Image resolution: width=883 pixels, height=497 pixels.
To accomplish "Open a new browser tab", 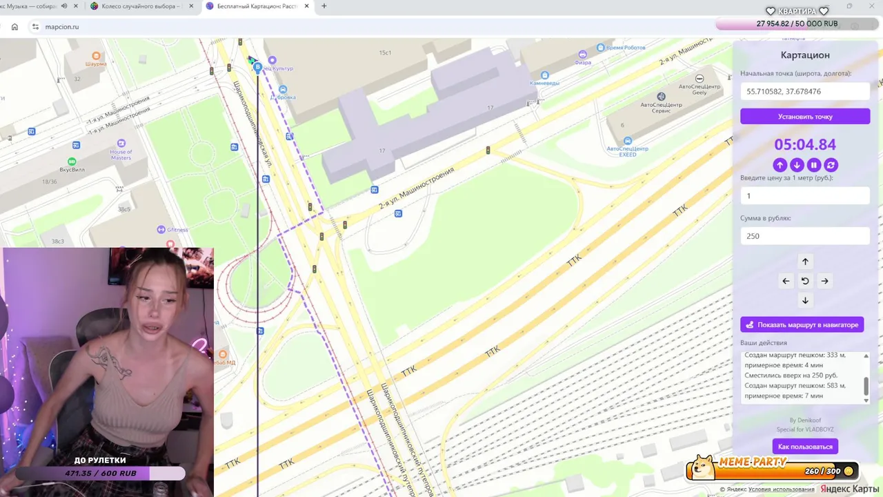I will pyautogui.click(x=324, y=6).
